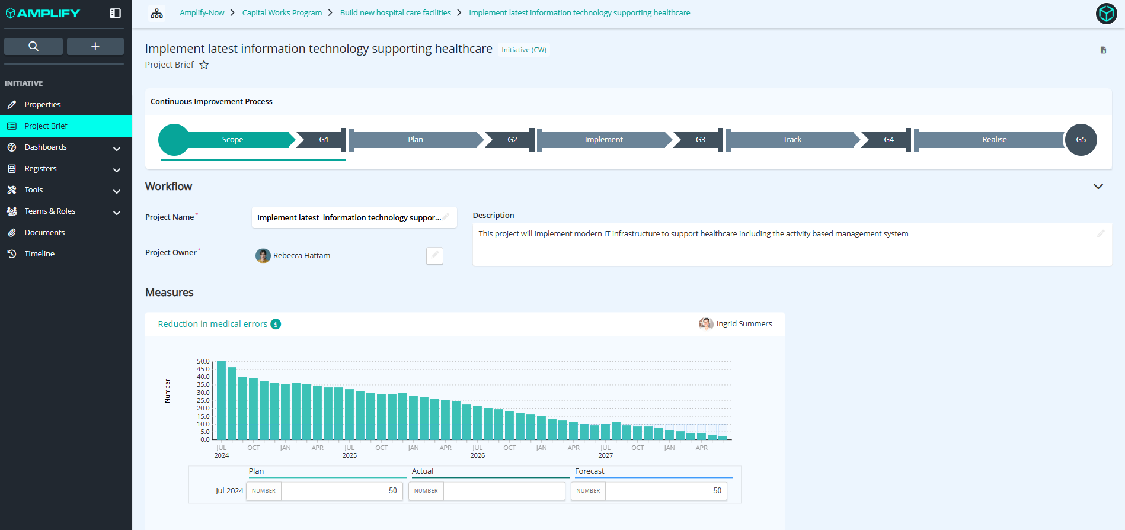The image size is (1125, 530).
Task: Click the plus add-new button
Action: click(95, 46)
